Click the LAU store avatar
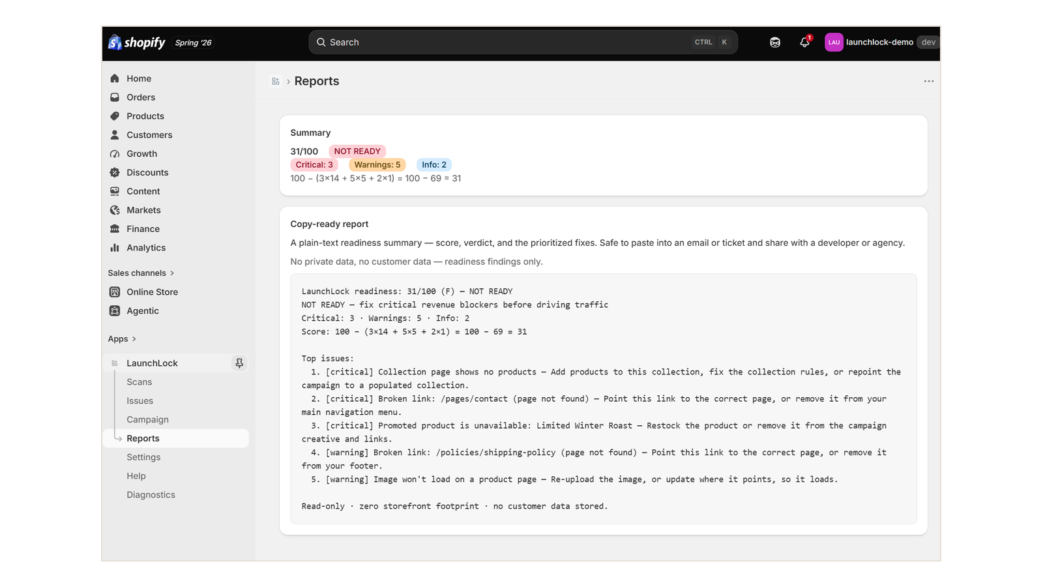The image size is (1043, 587). pos(834,42)
